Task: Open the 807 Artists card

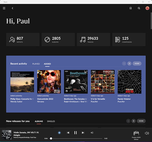Action: (23, 39)
